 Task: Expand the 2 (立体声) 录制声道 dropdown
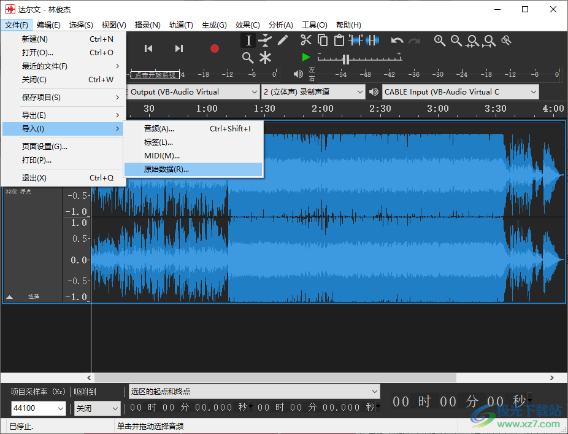[313, 92]
